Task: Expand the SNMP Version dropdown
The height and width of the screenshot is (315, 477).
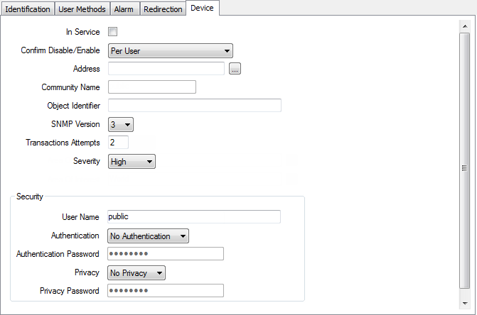Action: coord(120,125)
